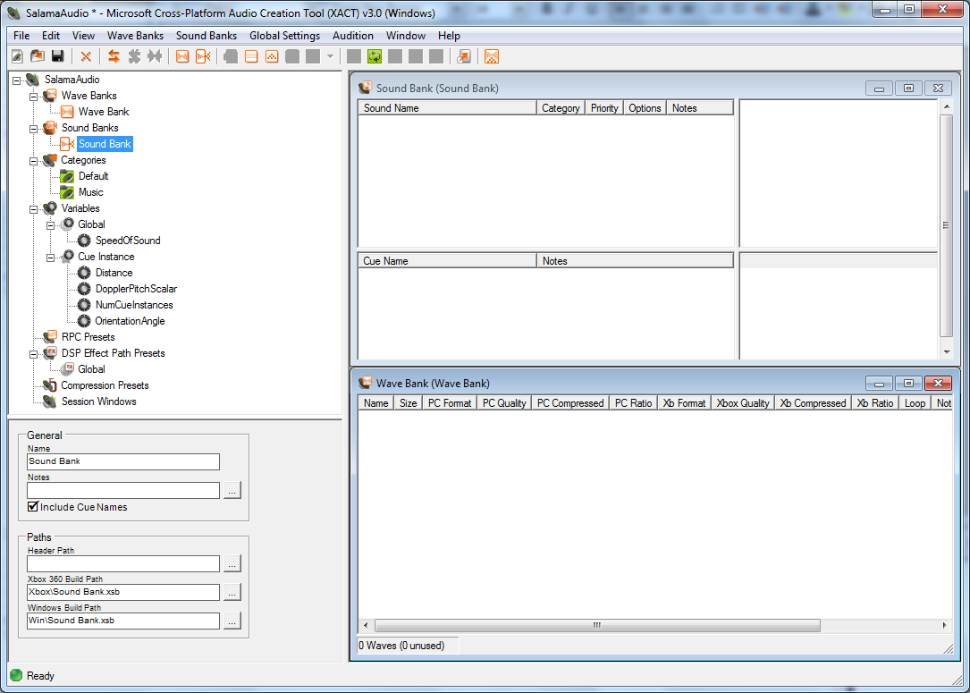
Task: Sort by the Sound Name column header
Action: pyautogui.click(x=447, y=107)
